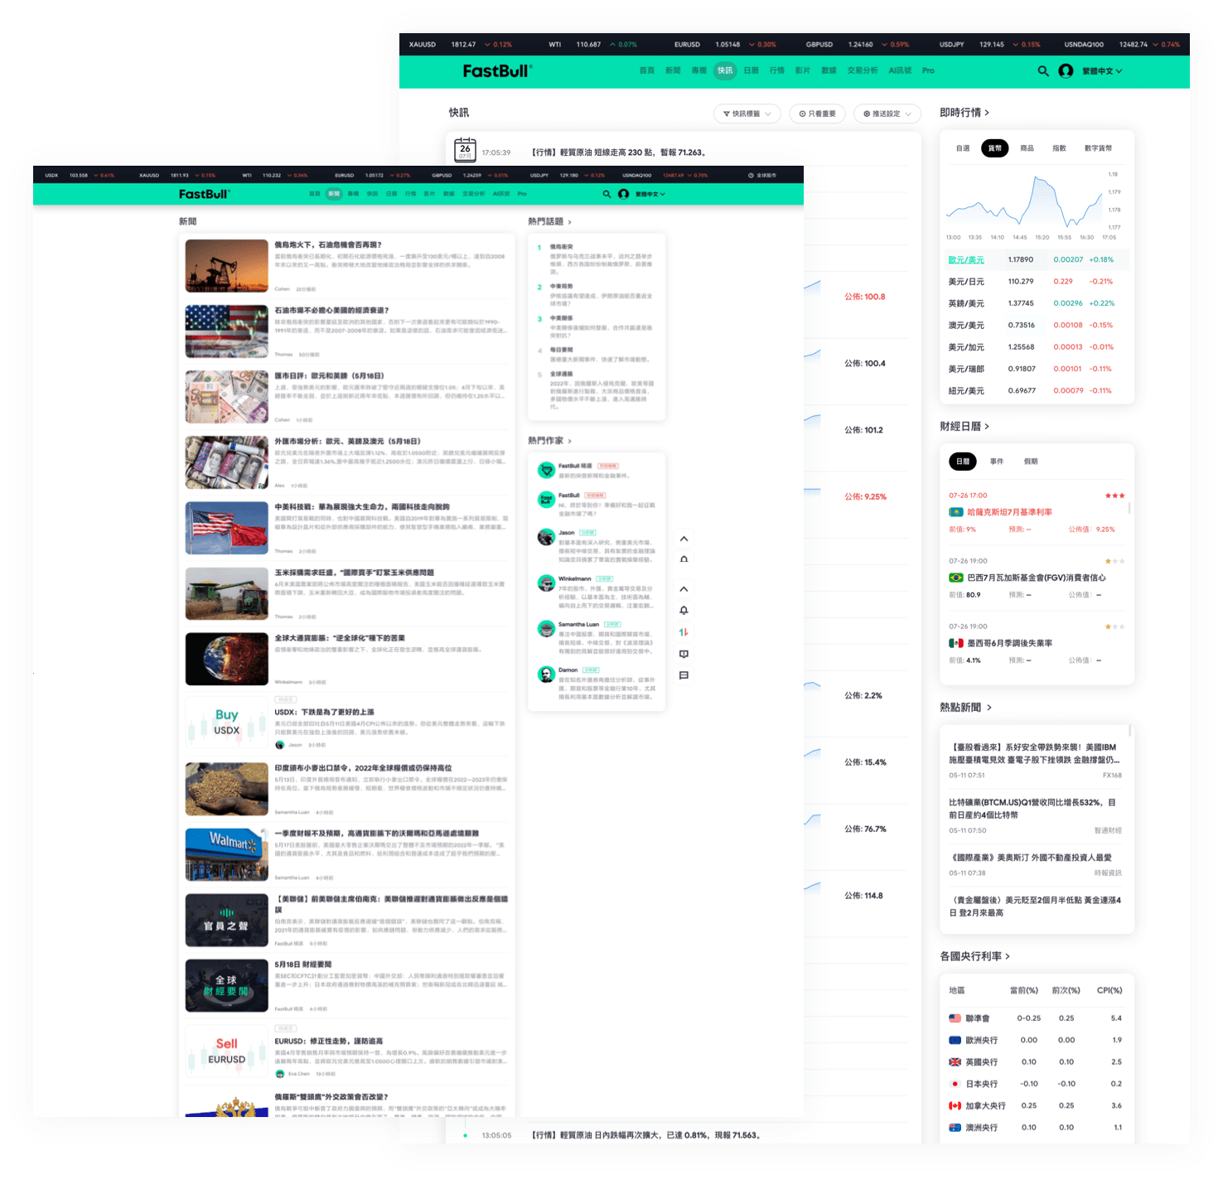Click the FastBull logo in the front window
The width and height of the screenshot is (1223, 1180).
tap(204, 194)
